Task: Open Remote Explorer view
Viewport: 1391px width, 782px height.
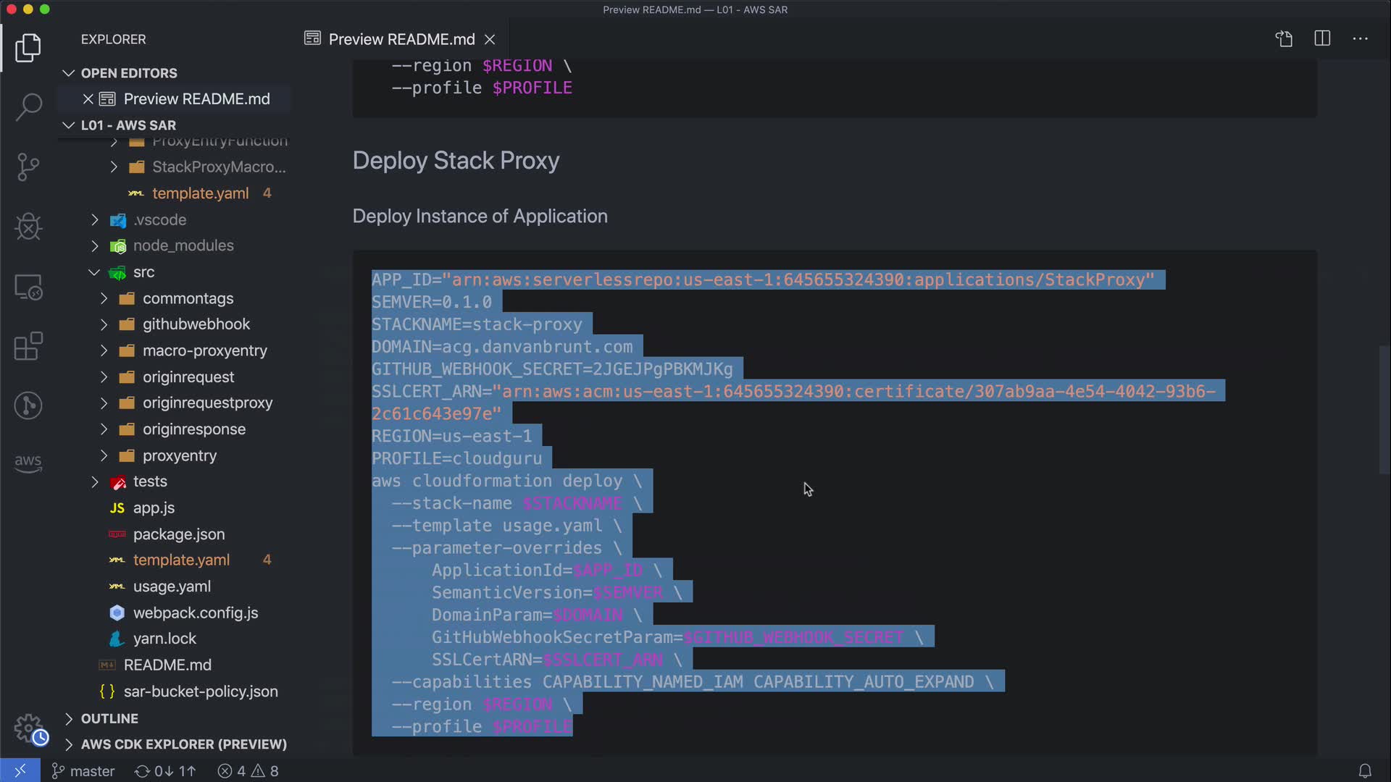Action: pyautogui.click(x=28, y=287)
